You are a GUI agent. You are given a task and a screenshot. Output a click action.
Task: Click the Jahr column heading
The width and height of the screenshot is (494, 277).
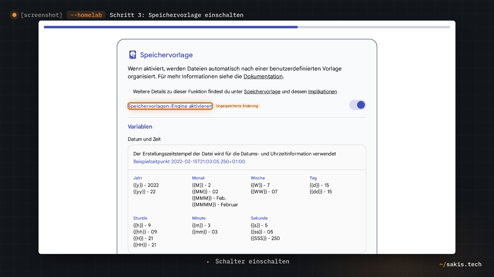pyautogui.click(x=138, y=178)
